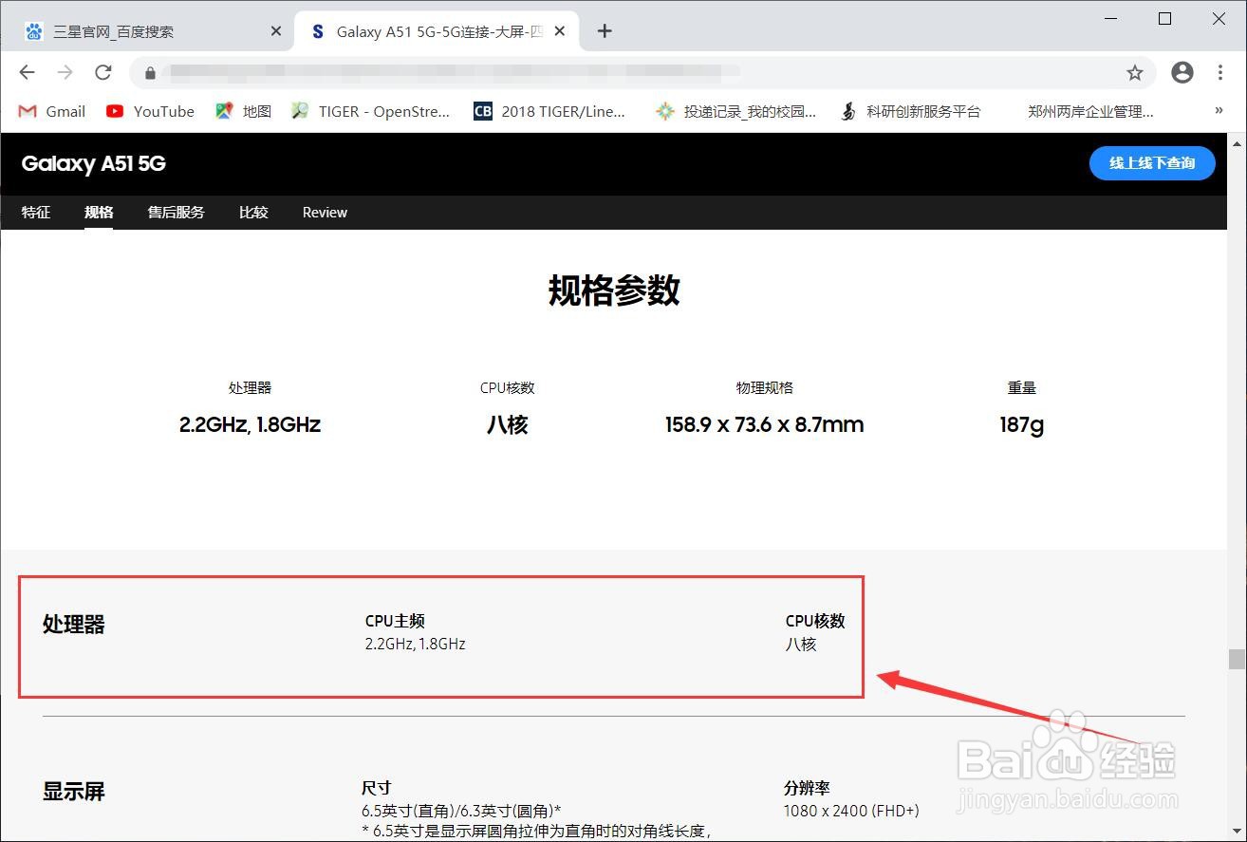Bookmark this page with star icon

[1135, 72]
